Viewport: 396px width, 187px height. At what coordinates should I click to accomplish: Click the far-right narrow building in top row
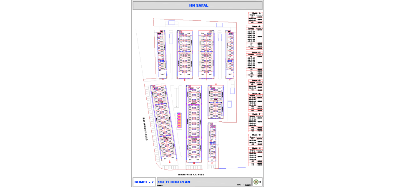click(230, 54)
